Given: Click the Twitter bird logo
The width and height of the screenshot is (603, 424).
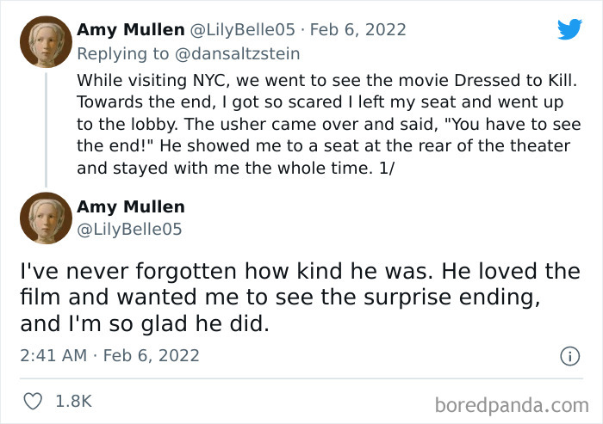Looking at the screenshot, I should click(x=569, y=28).
